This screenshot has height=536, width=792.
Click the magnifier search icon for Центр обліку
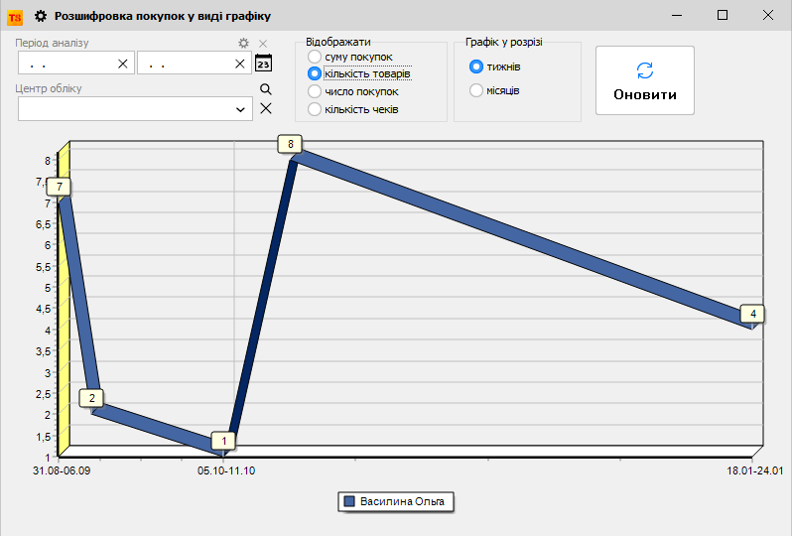[265, 89]
